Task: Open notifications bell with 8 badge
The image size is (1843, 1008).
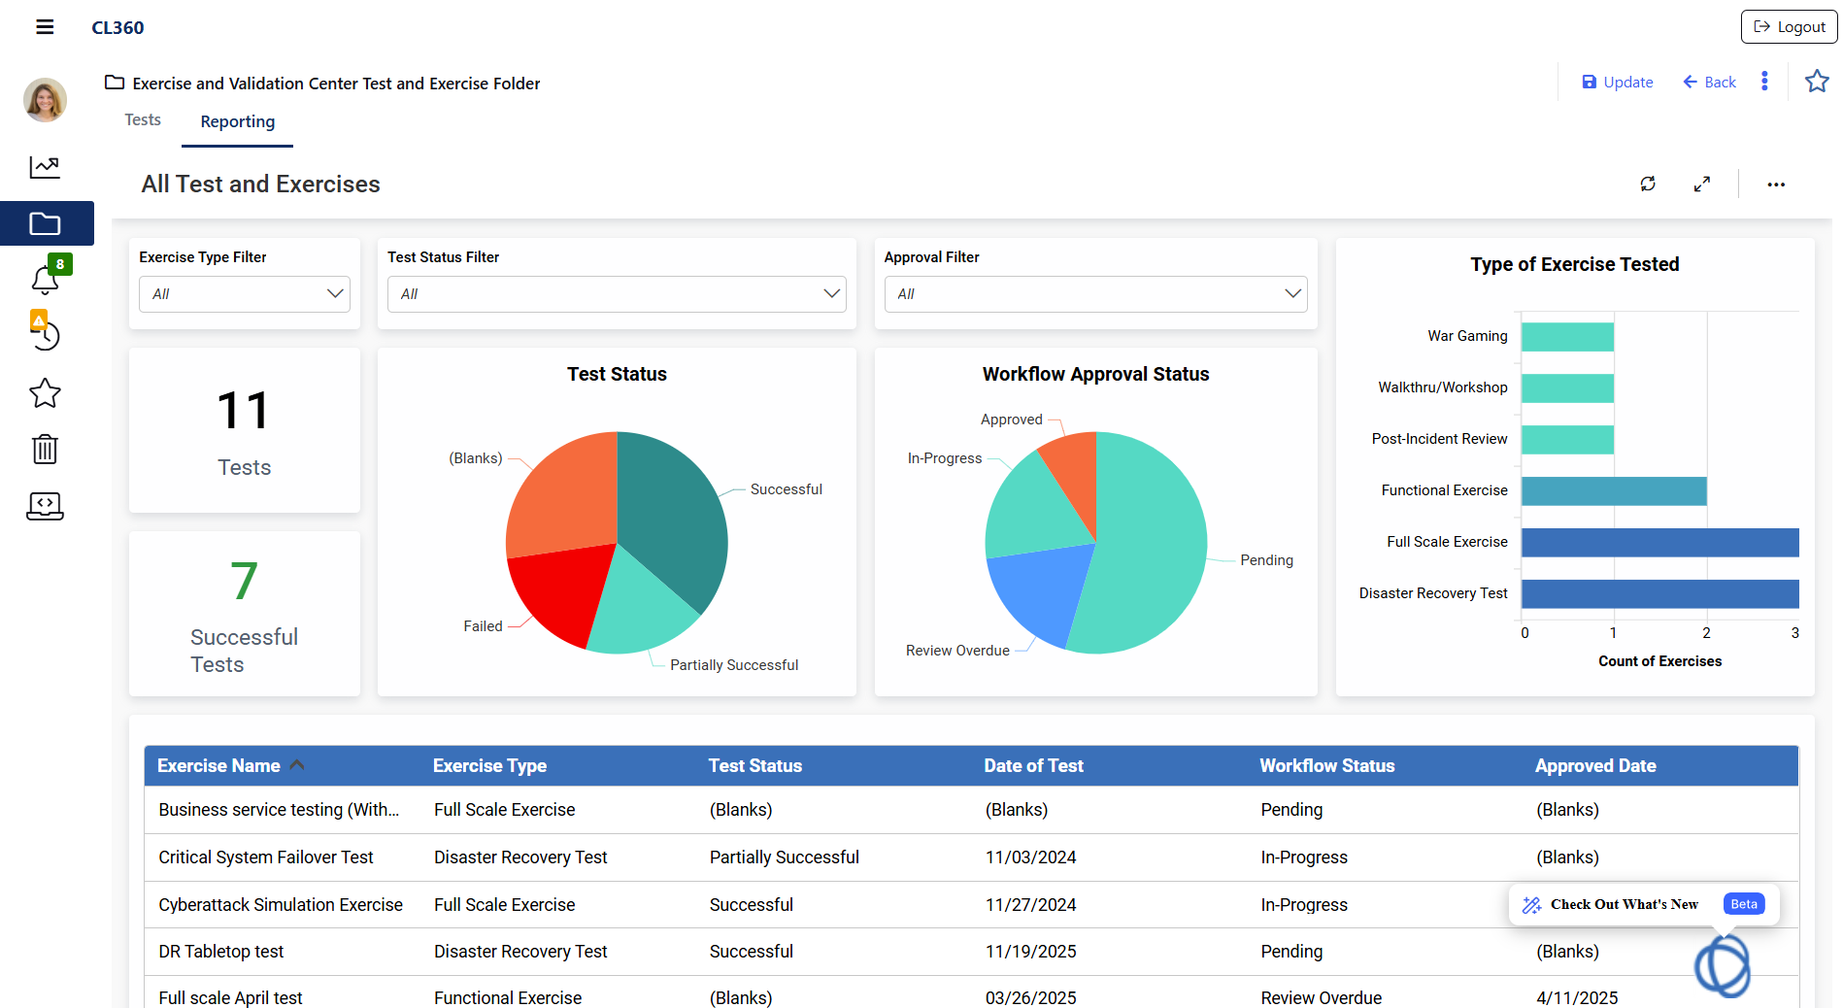Action: coord(46,280)
